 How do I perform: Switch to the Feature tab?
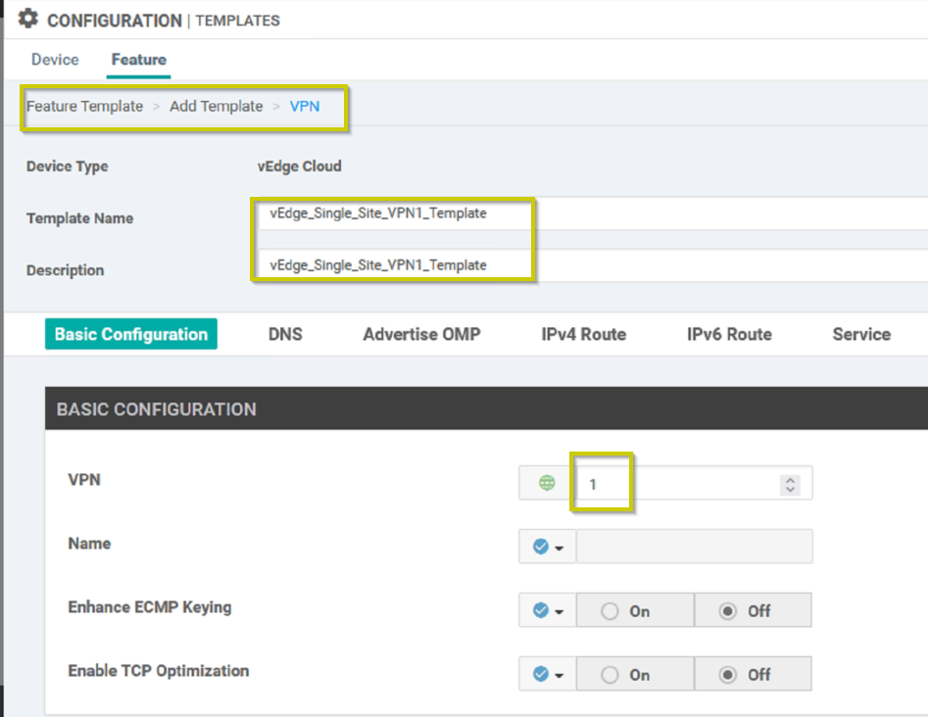coord(139,59)
